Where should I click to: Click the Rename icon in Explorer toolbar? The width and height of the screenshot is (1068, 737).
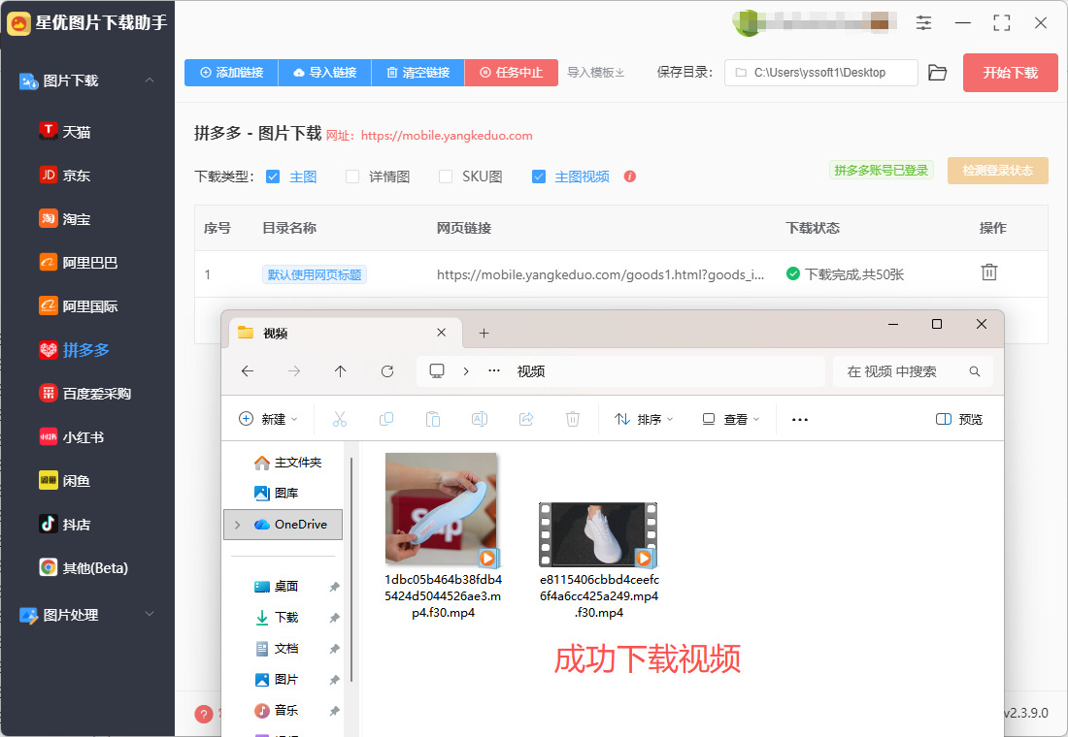click(x=480, y=419)
